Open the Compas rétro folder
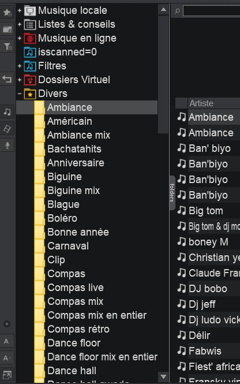The width and height of the screenshot is (240, 384). point(78,329)
